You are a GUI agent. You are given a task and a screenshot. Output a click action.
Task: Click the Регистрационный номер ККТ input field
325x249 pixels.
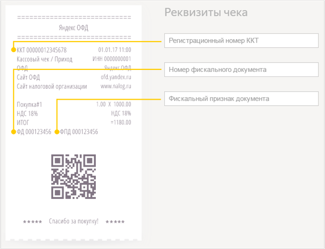pyautogui.click(x=241, y=41)
